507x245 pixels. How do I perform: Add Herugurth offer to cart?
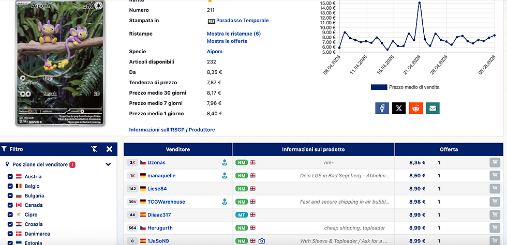[x=495, y=228]
